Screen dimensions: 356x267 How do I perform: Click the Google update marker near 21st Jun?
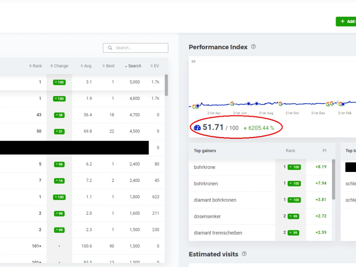pyautogui.click(x=232, y=104)
